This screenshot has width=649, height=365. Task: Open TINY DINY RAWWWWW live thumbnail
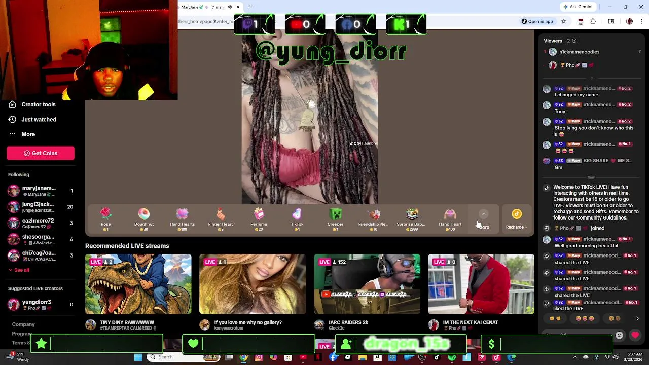pos(138,284)
